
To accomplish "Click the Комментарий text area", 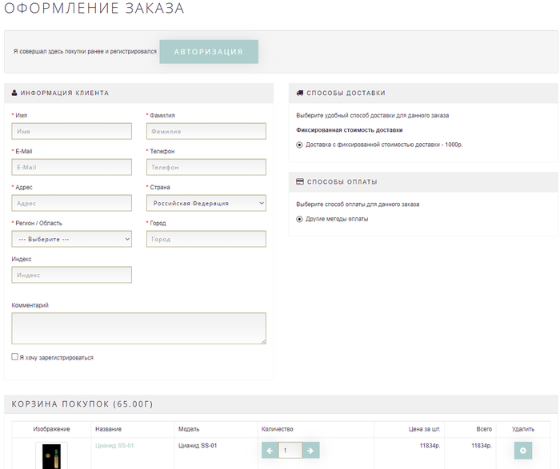I will tap(138, 328).
